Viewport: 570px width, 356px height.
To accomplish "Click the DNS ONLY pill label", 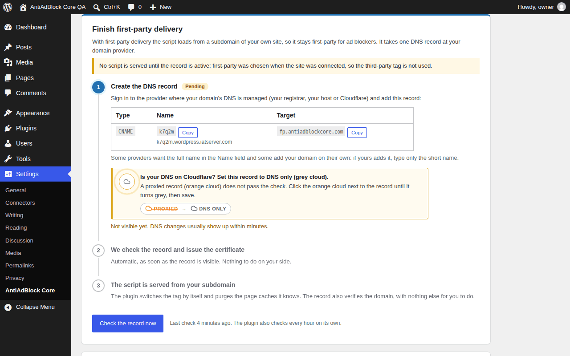I will pos(213,208).
